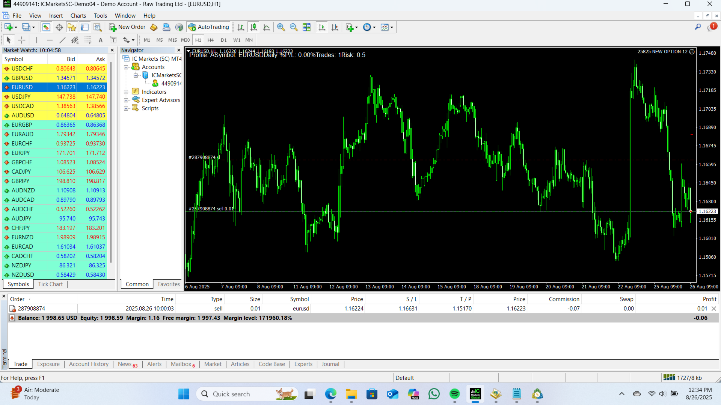Draw a trendline on the chart
721x405 pixels.
point(63,40)
